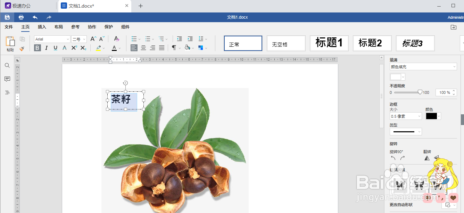This screenshot has width=464, height=213.
Task: Click the nonprinting characters pilcrow icon
Action: [174, 48]
